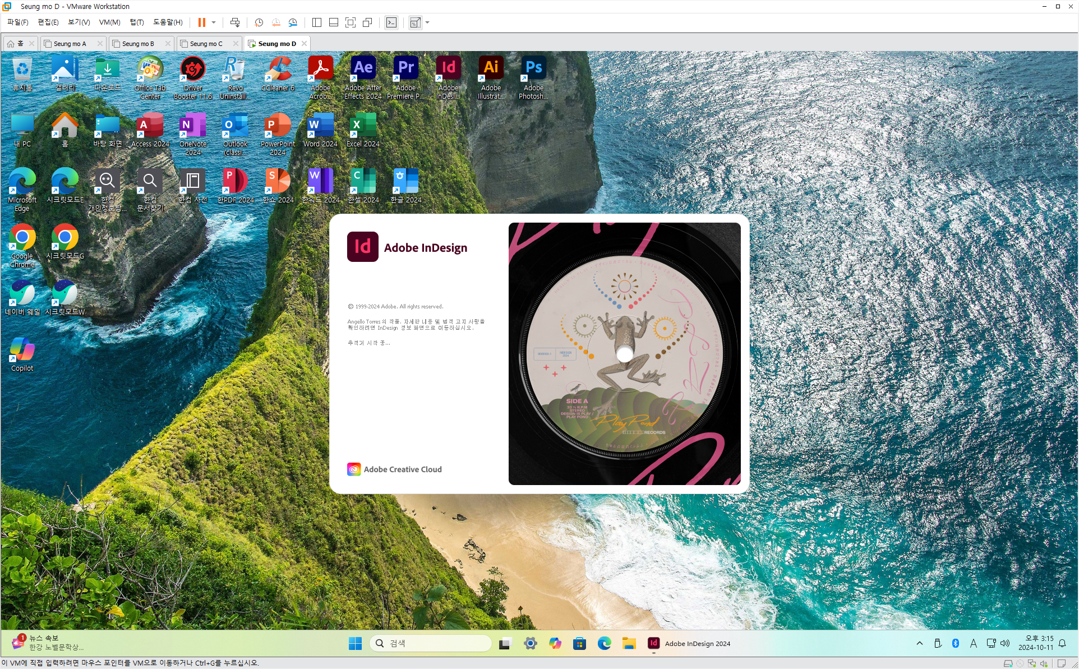Click VMware console view toolbar icon

tap(391, 22)
